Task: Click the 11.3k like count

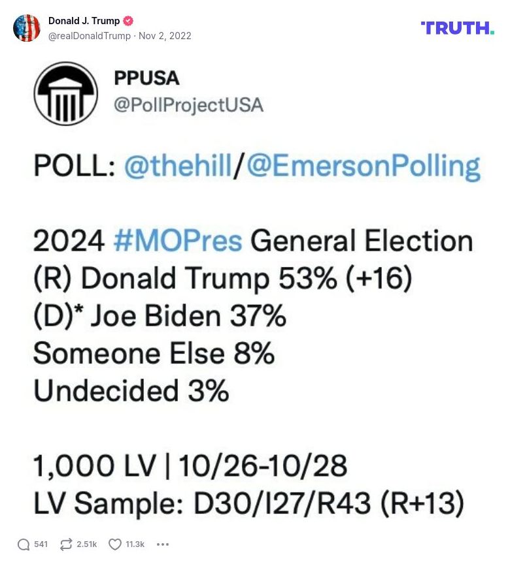Action: tap(134, 544)
